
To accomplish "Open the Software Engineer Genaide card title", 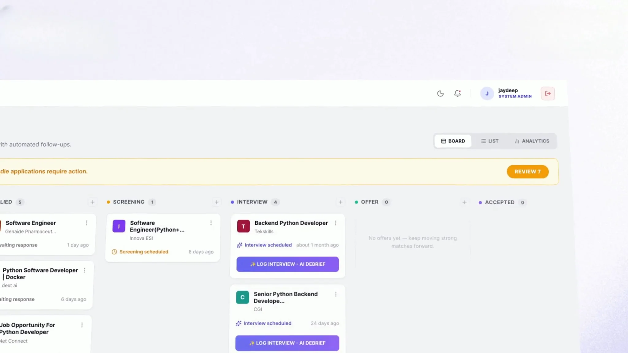I will point(31,223).
